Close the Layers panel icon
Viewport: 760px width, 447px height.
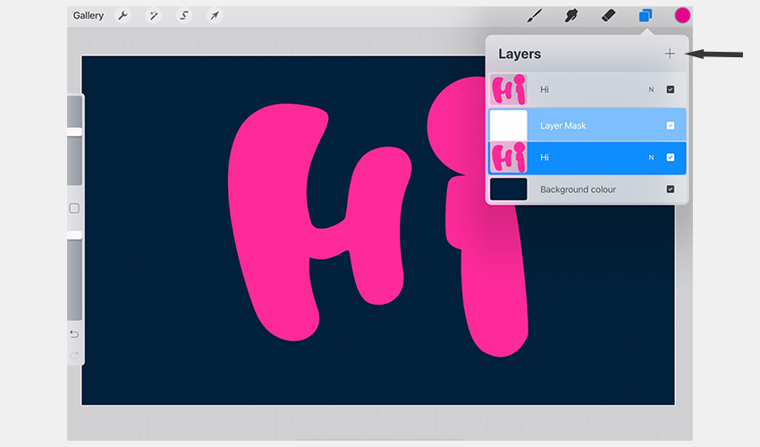coord(646,15)
